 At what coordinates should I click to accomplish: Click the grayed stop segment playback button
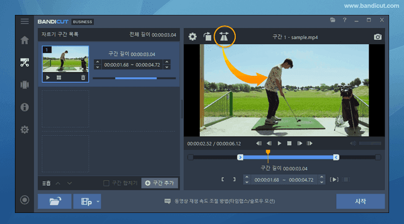[346, 179]
